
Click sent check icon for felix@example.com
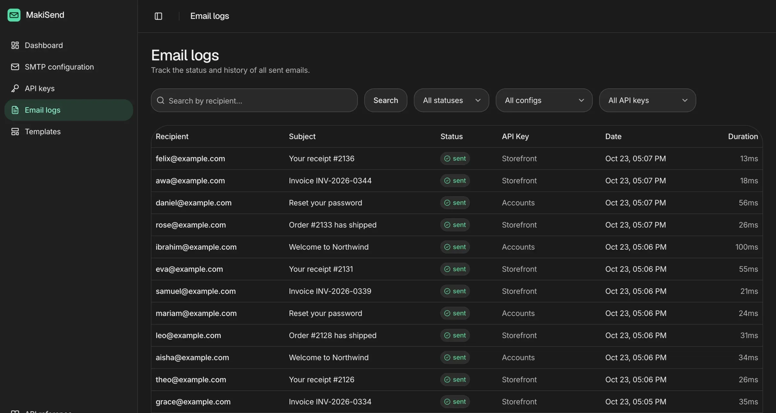447,158
